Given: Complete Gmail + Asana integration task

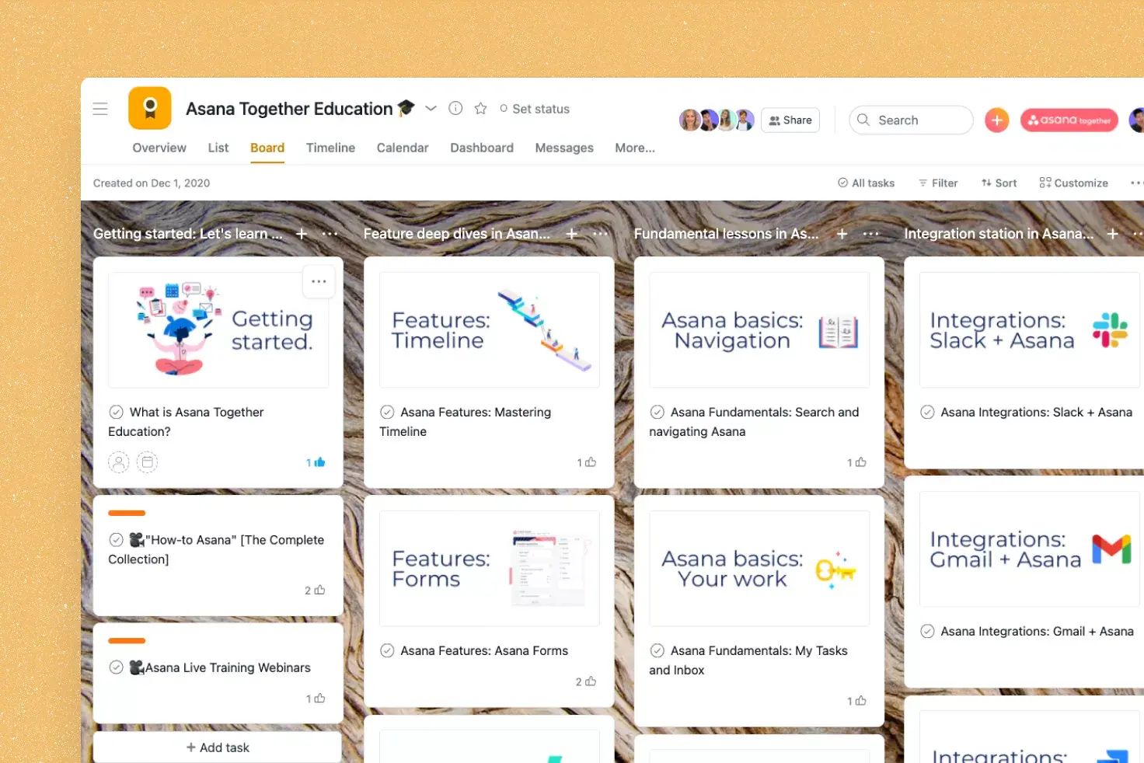Looking at the screenshot, I should coord(927,631).
